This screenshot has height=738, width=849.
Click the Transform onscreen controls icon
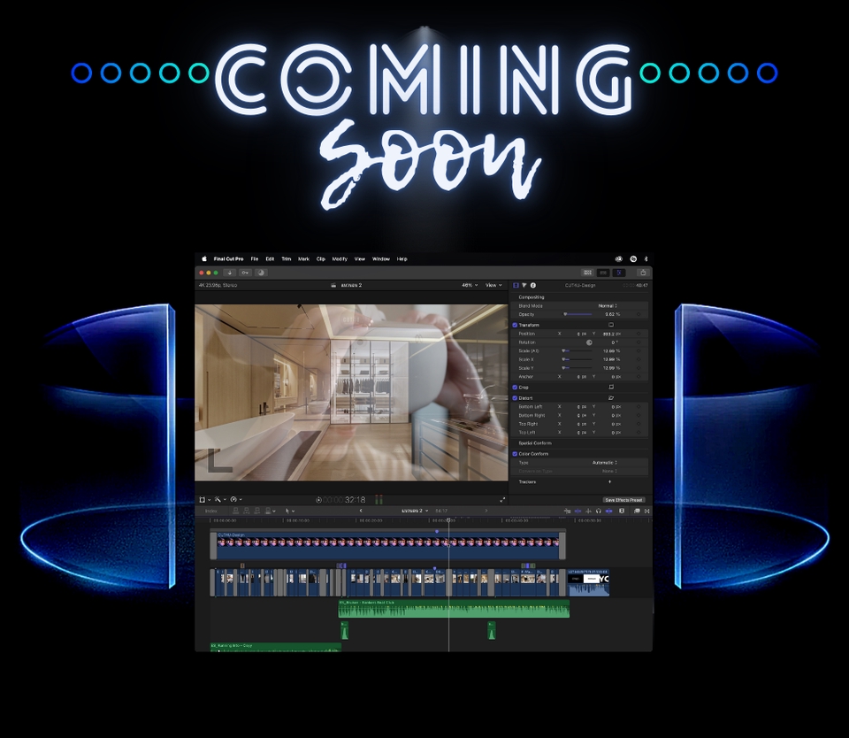pyautogui.click(x=611, y=325)
